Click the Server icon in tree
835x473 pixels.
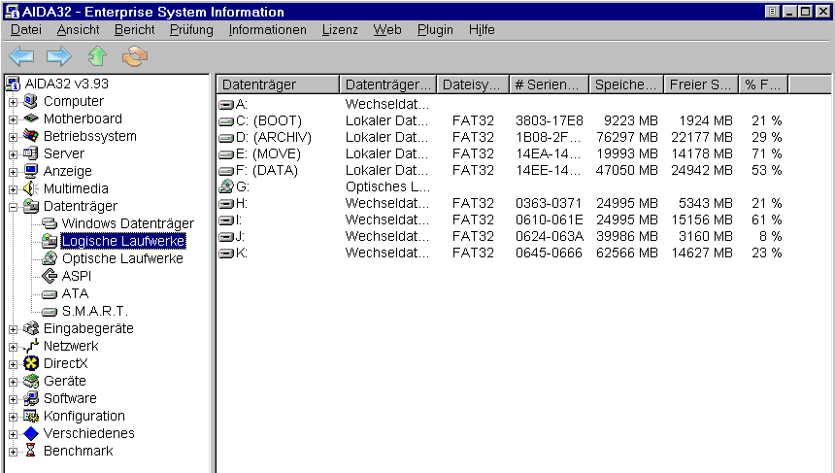[31, 153]
